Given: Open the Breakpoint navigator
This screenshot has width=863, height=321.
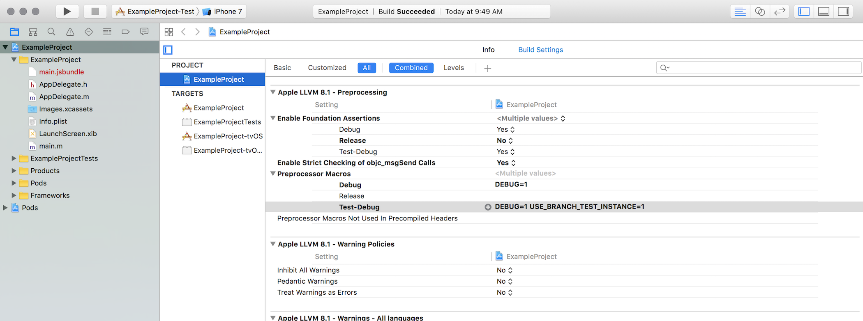Looking at the screenshot, I should point(126,32).
